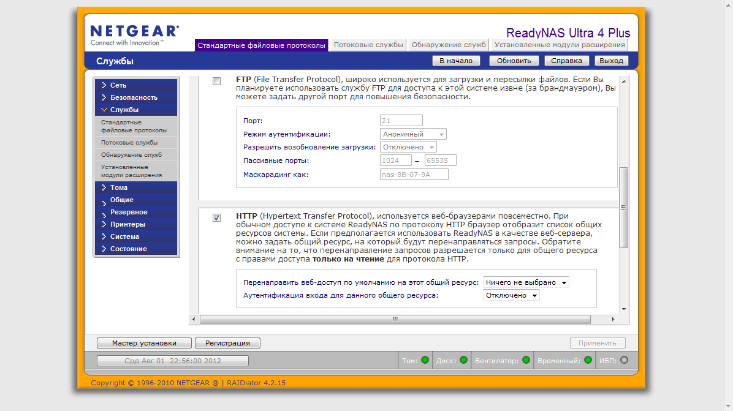
Task: Click the Временный status LED indicator
Action: [588, 360]
